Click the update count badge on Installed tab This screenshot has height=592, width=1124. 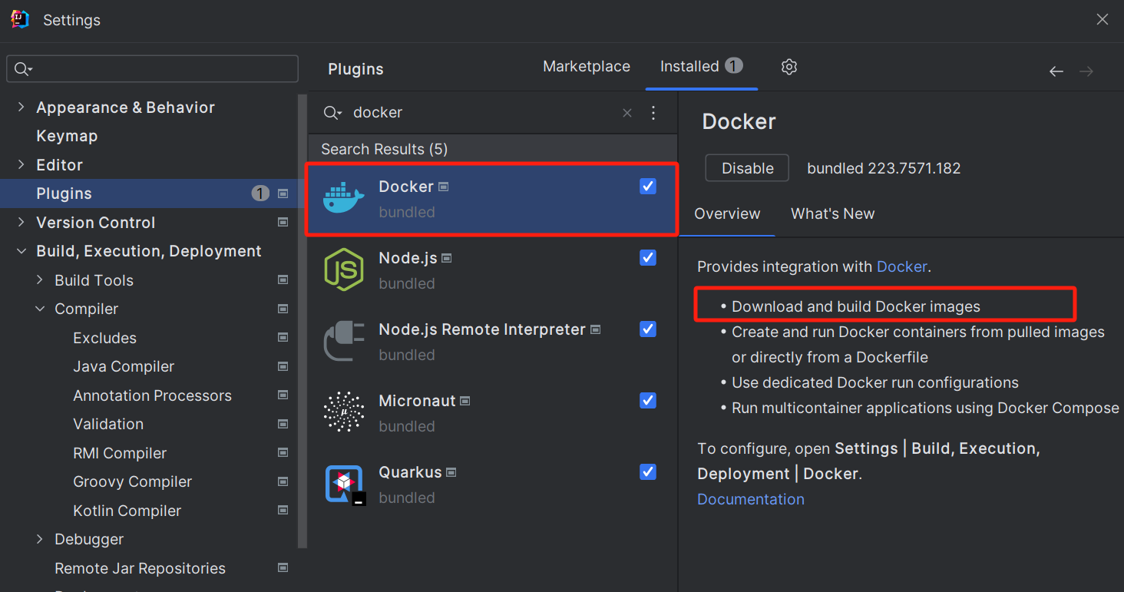[734, 66]
